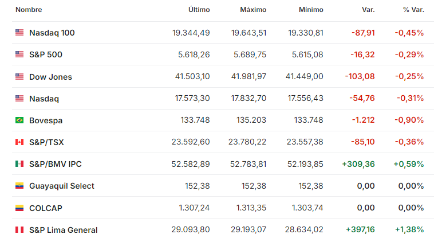The height and width of the screenshot is (238, 434).
Task: Sort table by % Var. column header
Action: tap(413, 10)
